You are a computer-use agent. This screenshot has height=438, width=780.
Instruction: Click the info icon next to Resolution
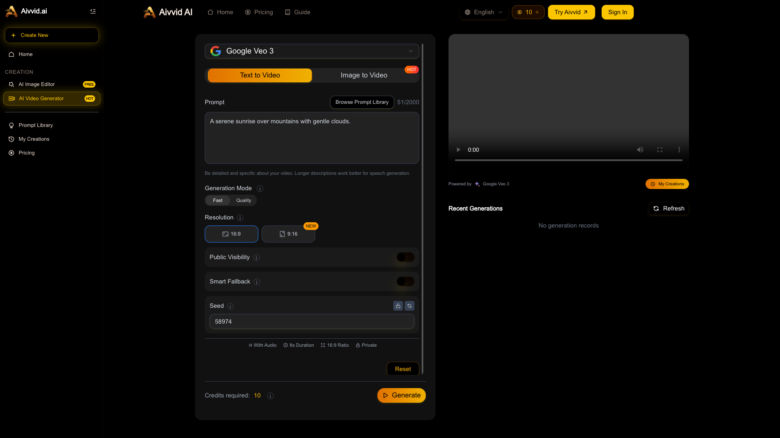tap(240, 218)
